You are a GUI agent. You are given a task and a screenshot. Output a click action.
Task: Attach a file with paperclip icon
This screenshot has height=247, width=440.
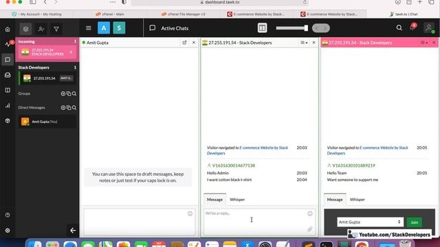coord(309,229)
